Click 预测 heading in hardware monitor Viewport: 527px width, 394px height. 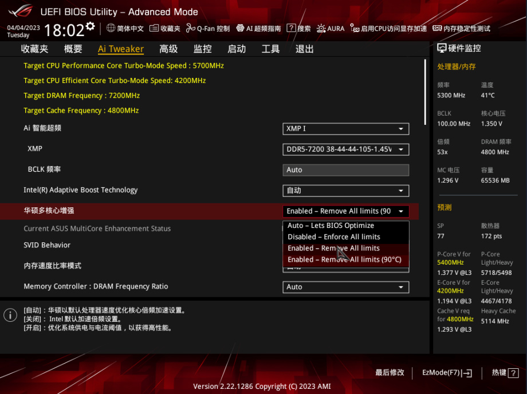click(445, 207)
